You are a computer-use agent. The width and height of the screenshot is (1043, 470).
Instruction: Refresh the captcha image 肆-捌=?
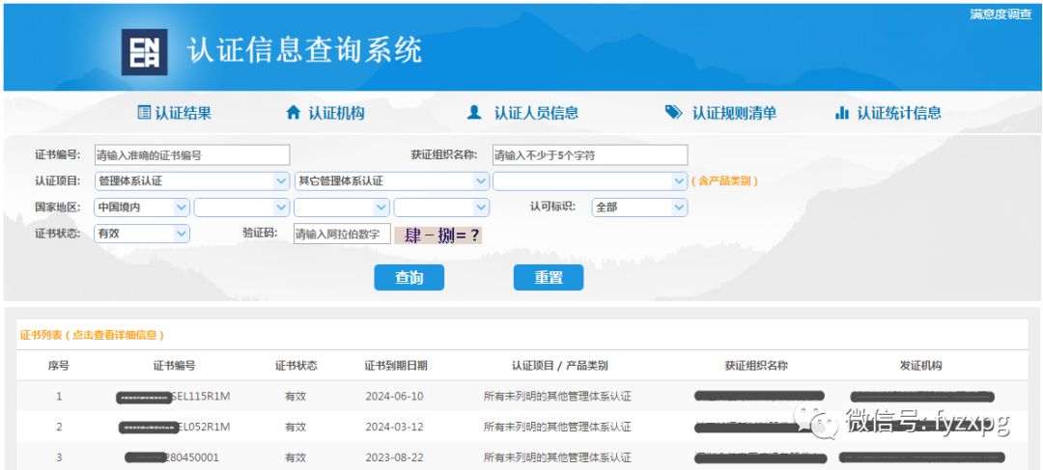pyautogui.click(x=438, y=235)
